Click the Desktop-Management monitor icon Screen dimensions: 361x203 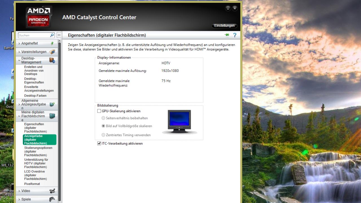click(52, 60)
